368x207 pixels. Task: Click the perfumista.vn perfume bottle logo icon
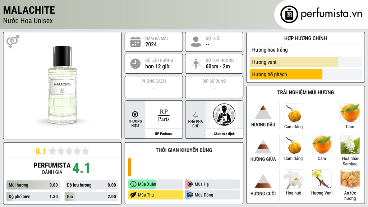pyautogui.click(x=289, y=14)
